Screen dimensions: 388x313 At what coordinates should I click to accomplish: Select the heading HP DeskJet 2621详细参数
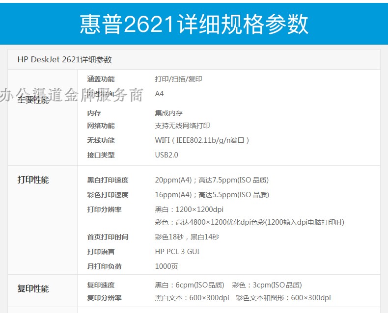[64, 59]
